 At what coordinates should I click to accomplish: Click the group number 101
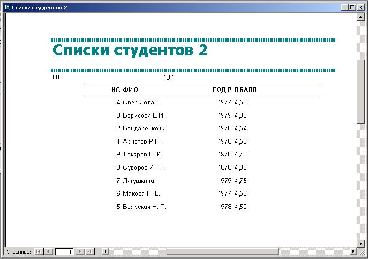click(168, 78)
